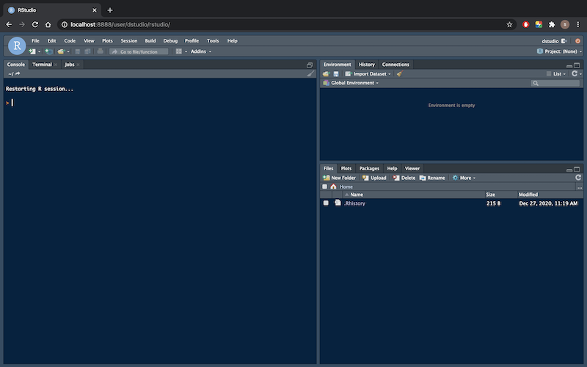Clear console with the broom icon

click(x=310, y=73)
